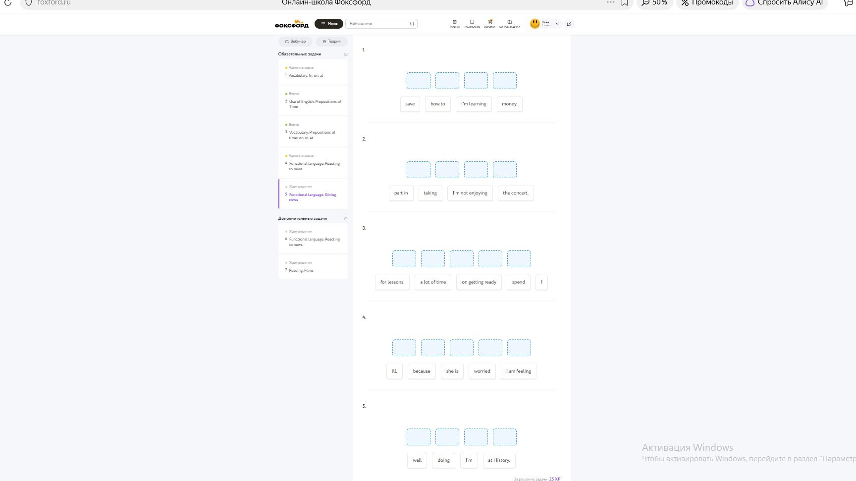Click the 'save' word tile

[410, 104]
